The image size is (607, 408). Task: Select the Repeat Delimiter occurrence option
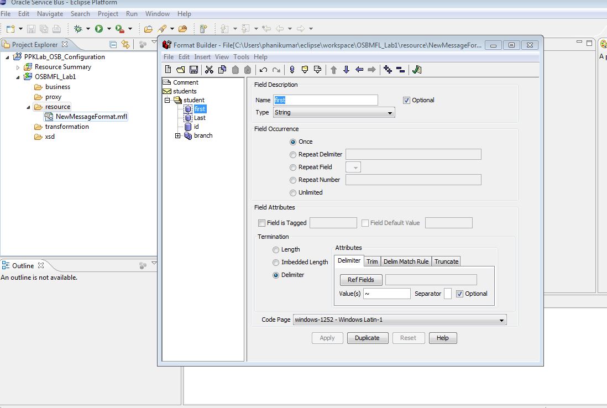tap(293, 155)
